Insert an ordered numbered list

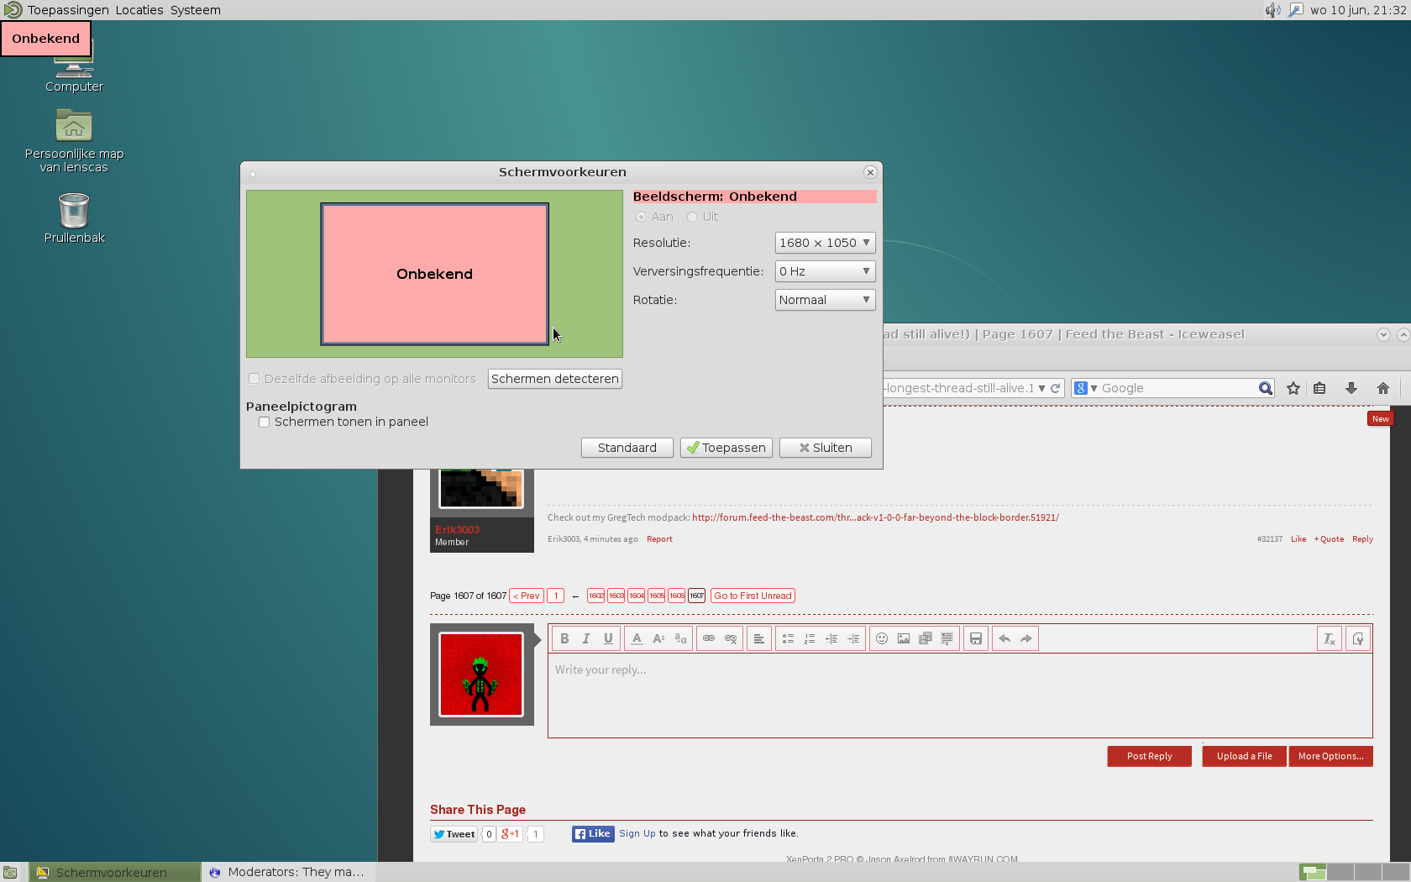[810, 638]
